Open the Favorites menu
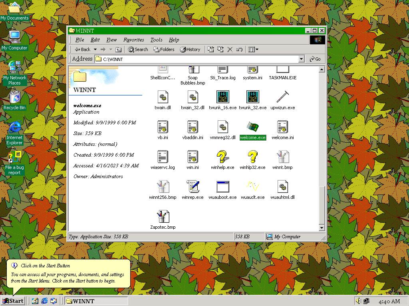The width and height of the screenshot is (409, 306). coord(134,40)
